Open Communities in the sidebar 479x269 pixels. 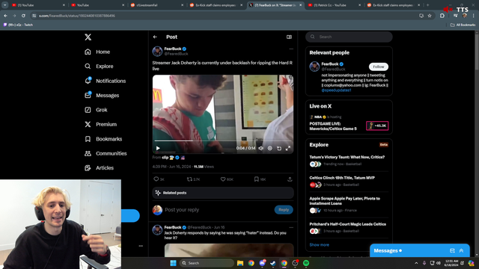pyautogui.click(x=106, y=153)
